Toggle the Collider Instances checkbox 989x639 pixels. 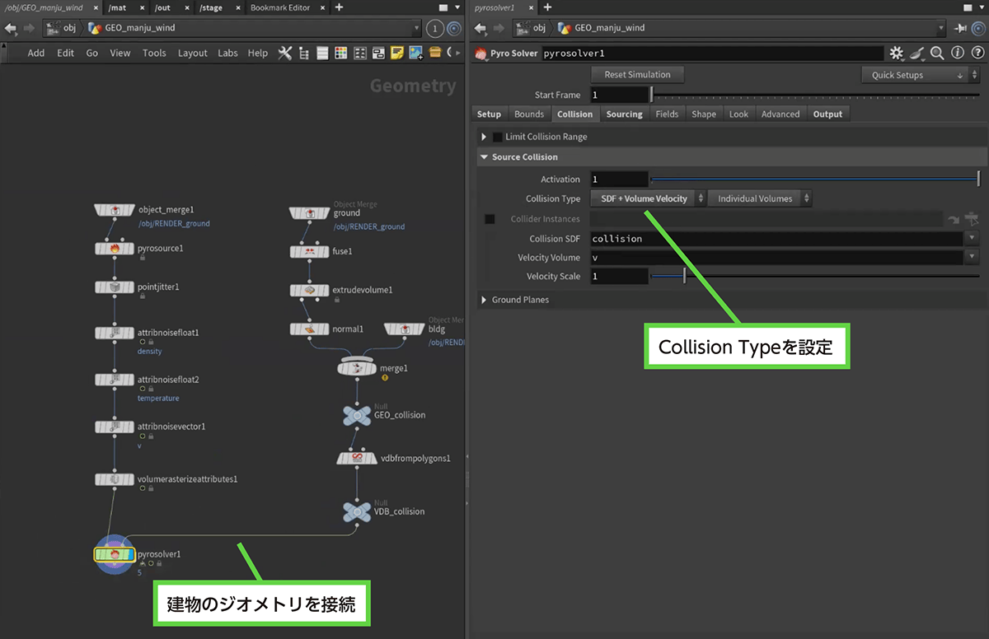(490, 219)
